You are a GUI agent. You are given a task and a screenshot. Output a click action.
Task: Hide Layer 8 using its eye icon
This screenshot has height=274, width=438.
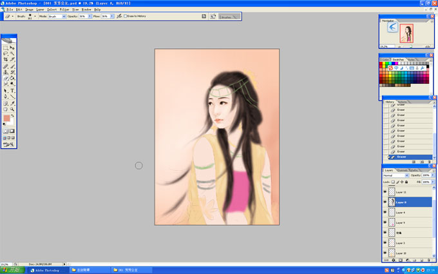click(x=385, y=202)
